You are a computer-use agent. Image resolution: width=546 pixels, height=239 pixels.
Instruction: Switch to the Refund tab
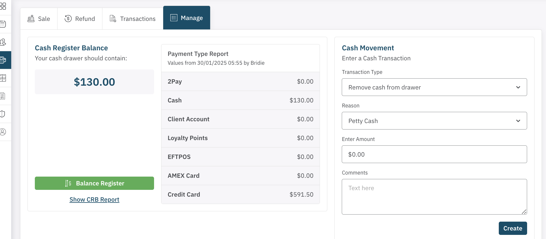click(x=80, y=19)
